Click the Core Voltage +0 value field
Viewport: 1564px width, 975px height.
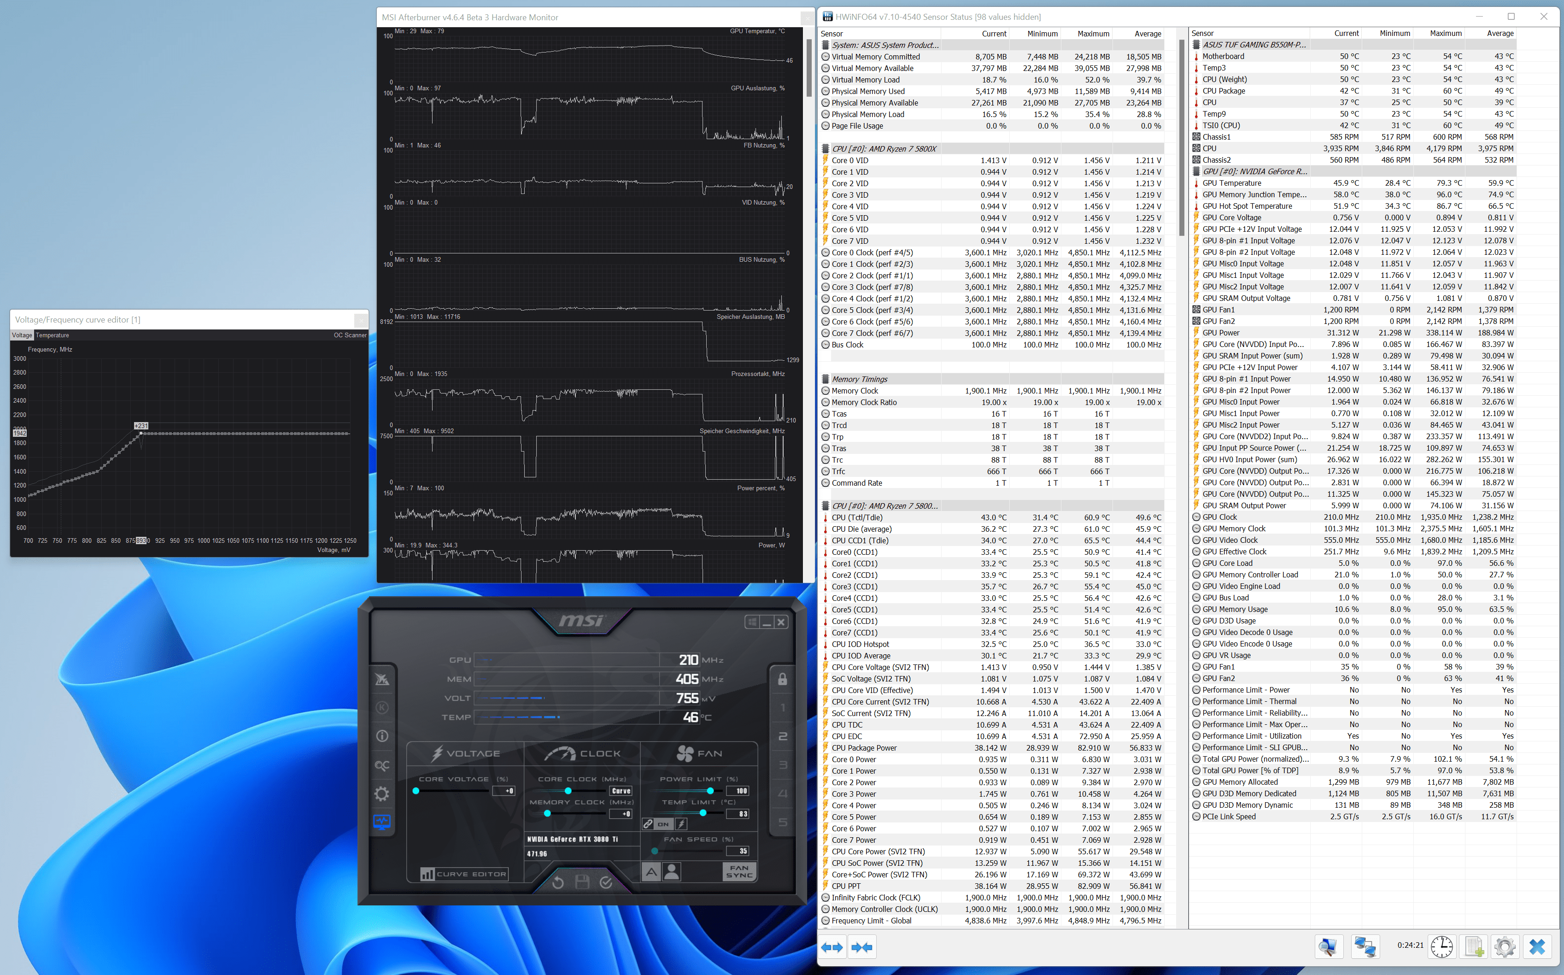click(x=504, y=791)
